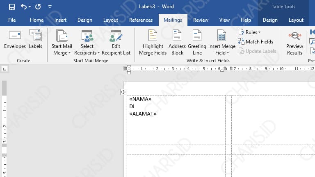Click the Envelopes button
The width and height of the screenshot is (315, 177).
coord(15,39)
